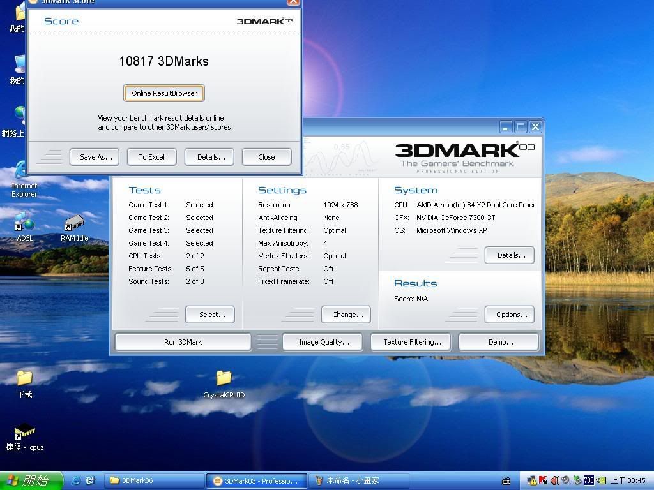
Task: Open the Kaspersky tray icon
Action: point(543,480)
